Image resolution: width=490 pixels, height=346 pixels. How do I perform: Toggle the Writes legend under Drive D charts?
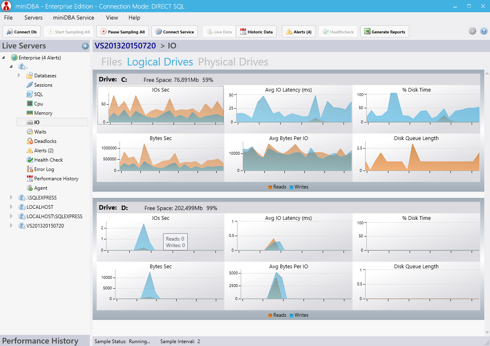click(x=300, y=315)
